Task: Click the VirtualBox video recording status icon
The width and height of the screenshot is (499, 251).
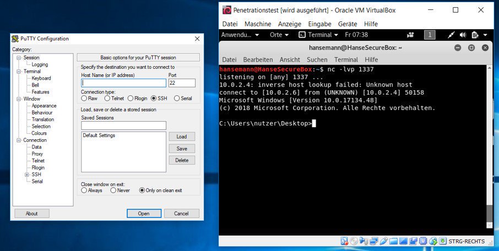Action: (414, 241)
